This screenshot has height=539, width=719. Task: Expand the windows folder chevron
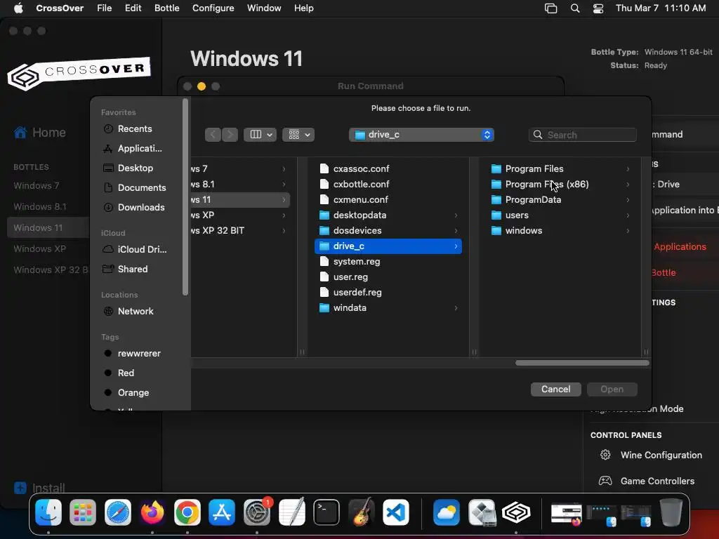click(628, 230)
